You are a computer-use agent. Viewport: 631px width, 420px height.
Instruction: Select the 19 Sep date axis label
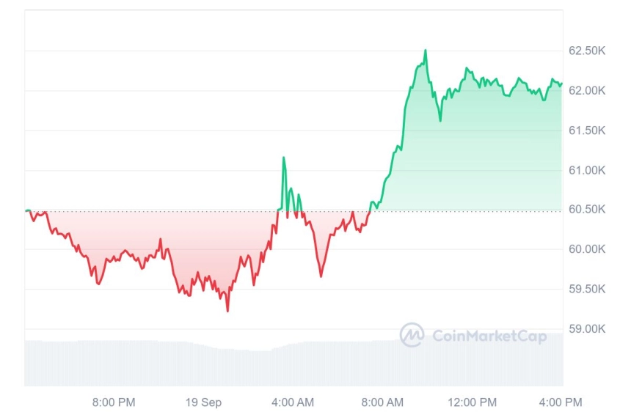pos(203,402)
